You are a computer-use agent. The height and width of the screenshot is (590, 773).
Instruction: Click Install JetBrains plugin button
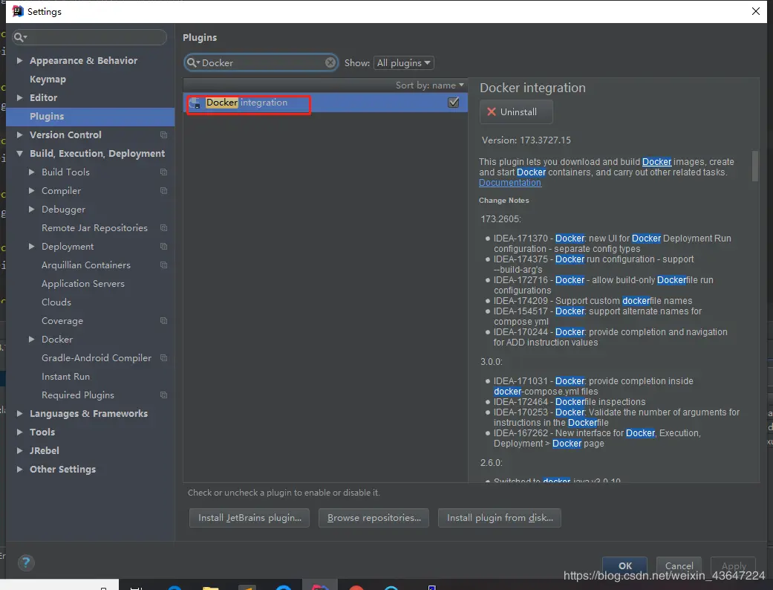click(249, 518)
